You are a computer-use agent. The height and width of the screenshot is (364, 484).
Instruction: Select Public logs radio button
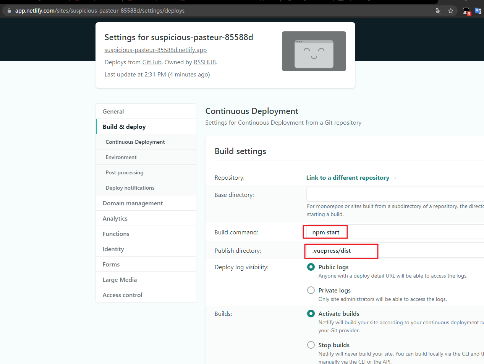(311, 267)
